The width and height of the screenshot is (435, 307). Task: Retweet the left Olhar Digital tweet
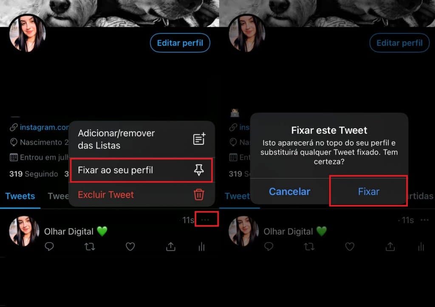tap(90, 247)
